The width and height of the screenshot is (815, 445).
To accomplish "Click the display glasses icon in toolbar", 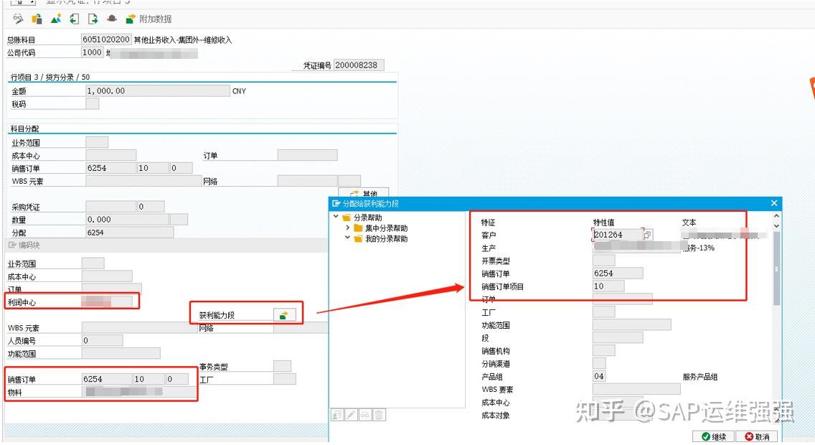I will (18, 19).
